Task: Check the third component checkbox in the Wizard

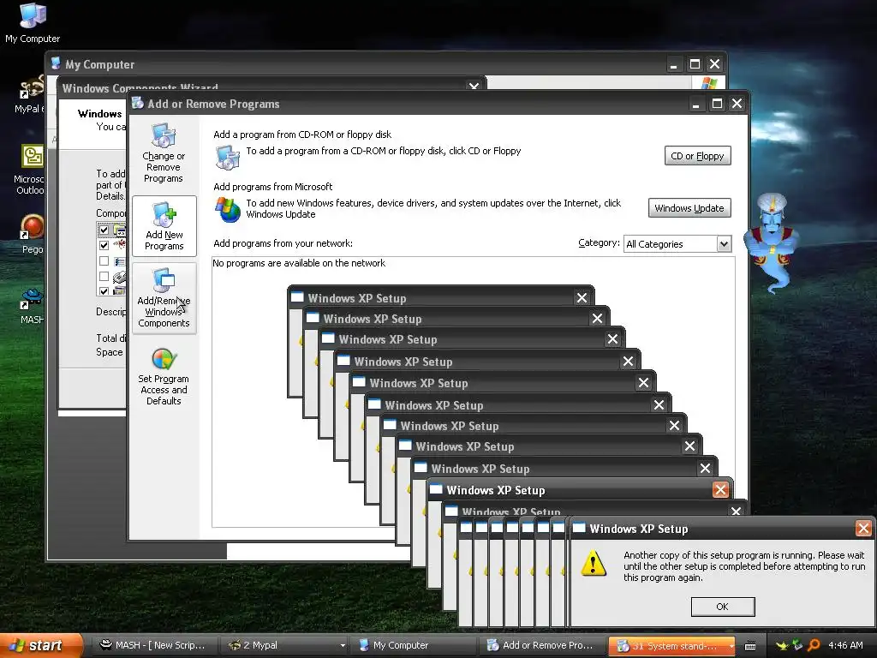Action: (x=104, y=260)
